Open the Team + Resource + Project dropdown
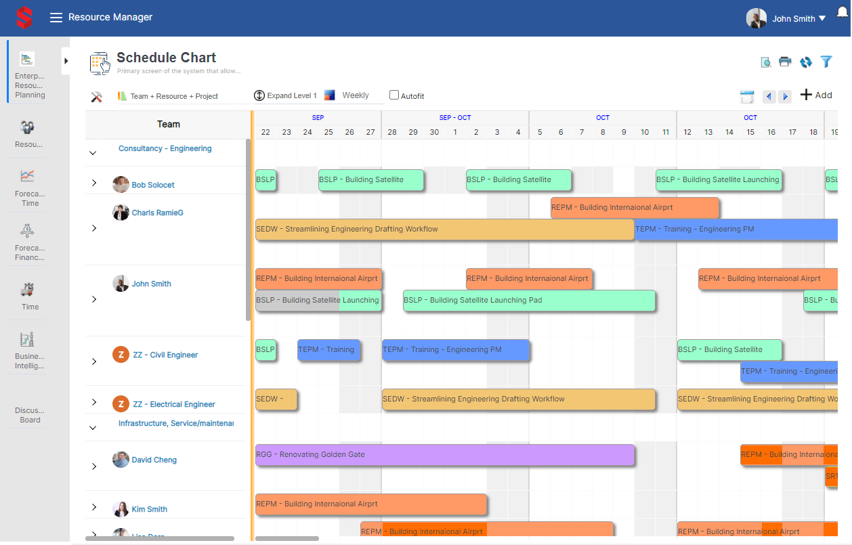Image resolution: width=852 pixels, height=545 pixels. click(174, 96)
